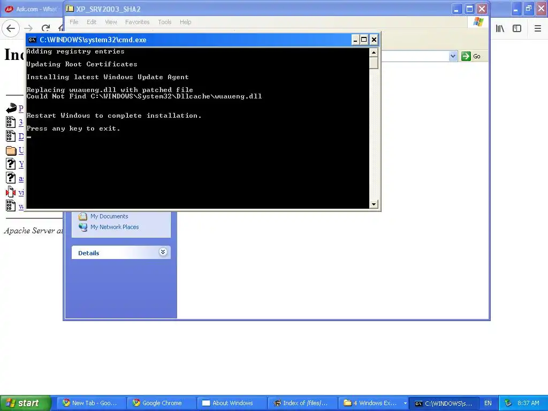Click the XP_SRV2003_SHA2 zip folder title icon
The width and height of the screenshot is (548, 411).
click(x=70, y=9)
